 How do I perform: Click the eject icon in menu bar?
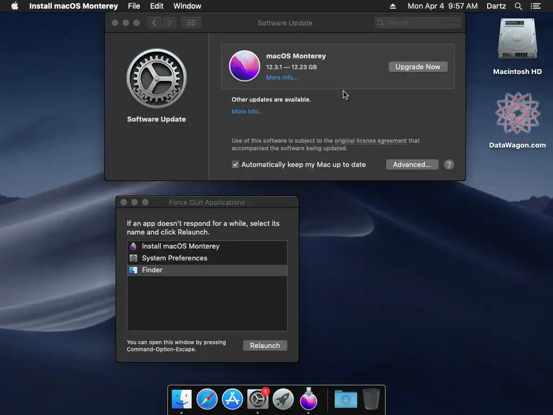pos(393,6)
